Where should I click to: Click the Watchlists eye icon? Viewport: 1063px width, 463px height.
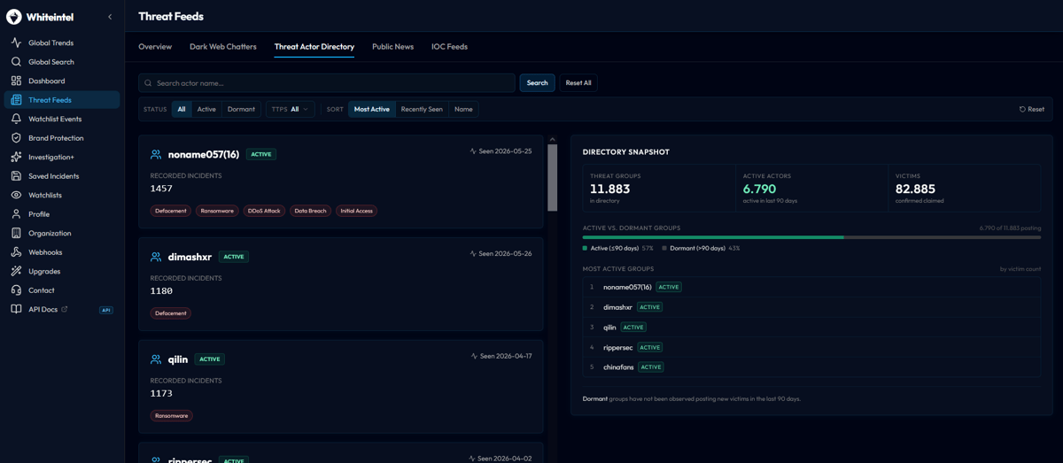[x=16, y=195]
